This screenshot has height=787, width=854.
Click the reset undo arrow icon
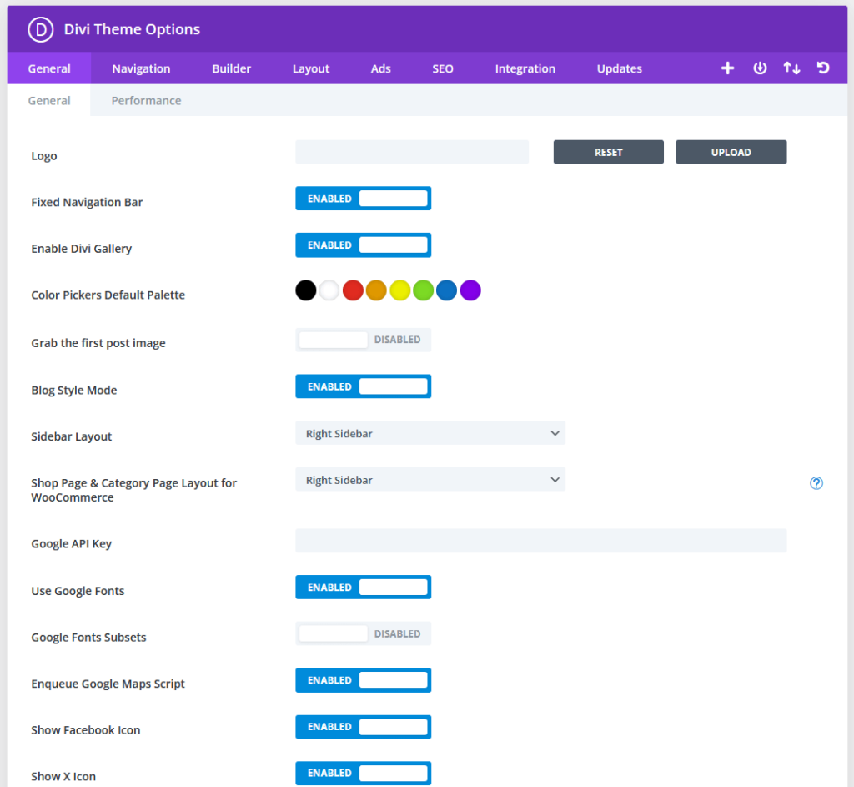click(823, 68)
